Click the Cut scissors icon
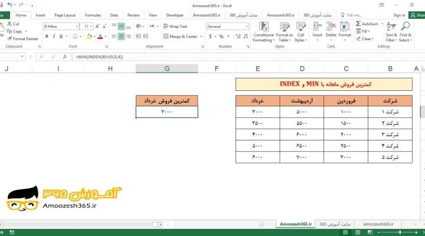 pyautogui.click(x=9, y=24)
